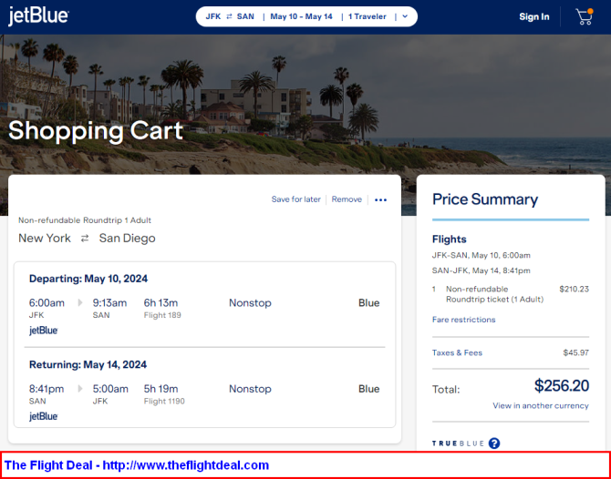The width and height of the screenshot is (611, 479).
Task: Click the arrows between New York and San Diego
Action: 85,239
